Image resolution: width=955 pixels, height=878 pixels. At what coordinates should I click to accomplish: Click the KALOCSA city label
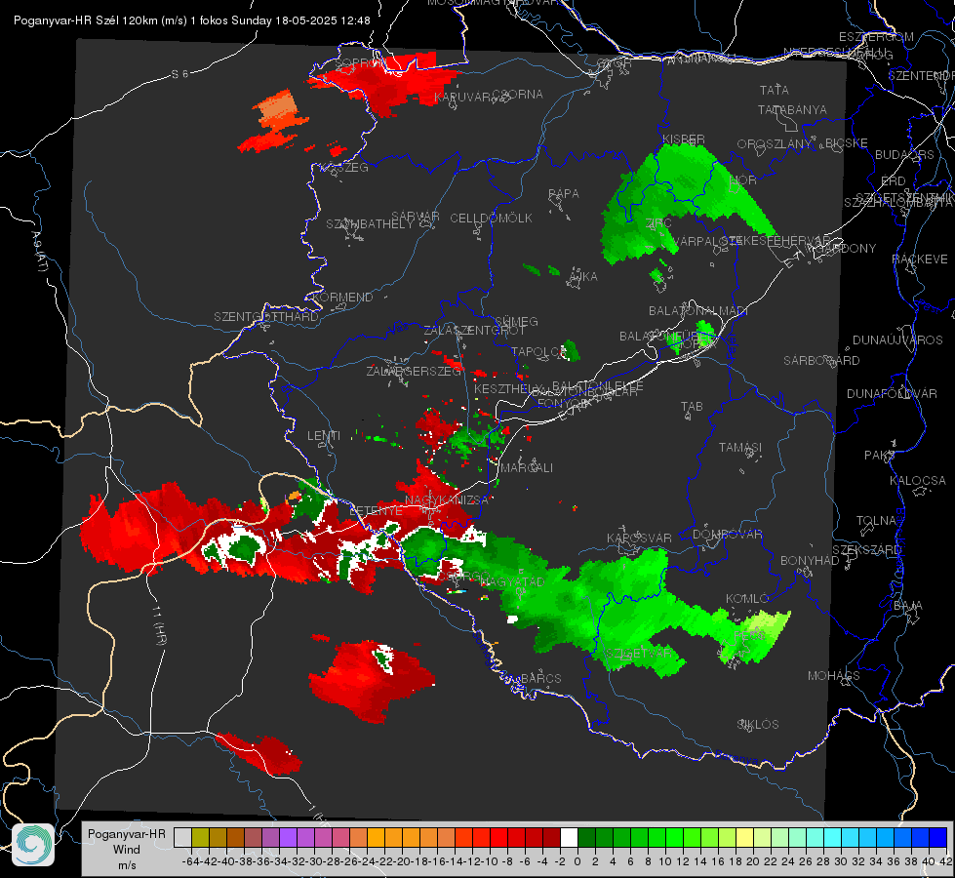coord(918,481)
